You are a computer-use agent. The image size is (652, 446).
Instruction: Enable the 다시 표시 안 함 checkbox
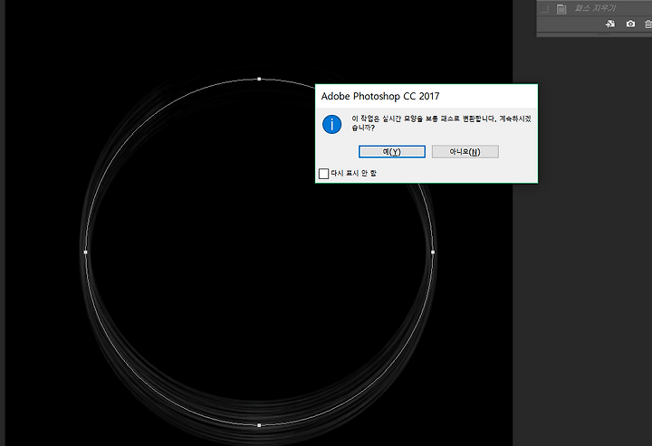323,173
